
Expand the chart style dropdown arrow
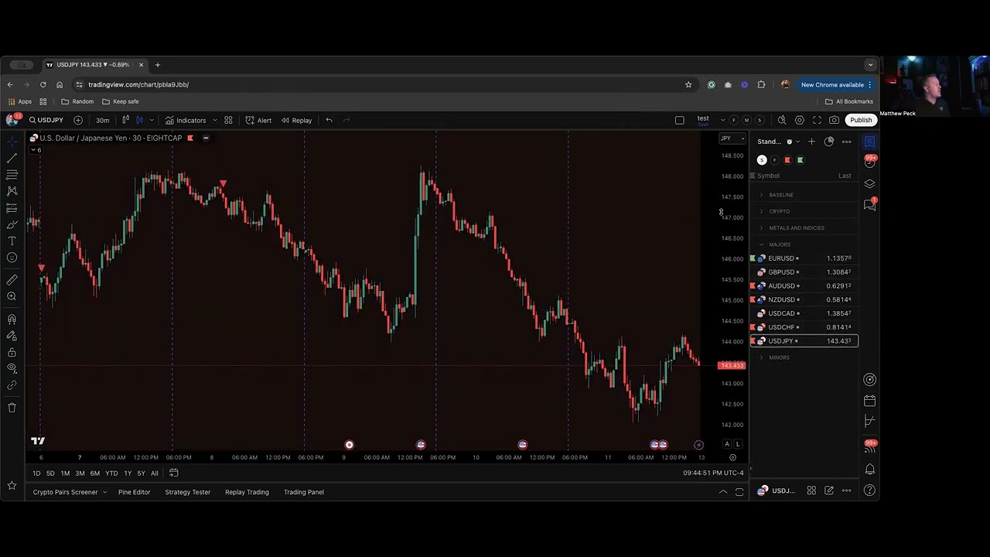point(152,120)
